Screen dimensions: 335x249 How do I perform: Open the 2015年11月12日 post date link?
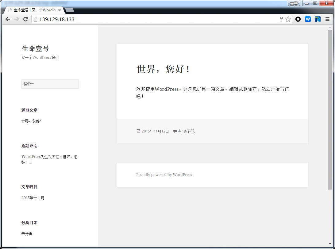155,131
